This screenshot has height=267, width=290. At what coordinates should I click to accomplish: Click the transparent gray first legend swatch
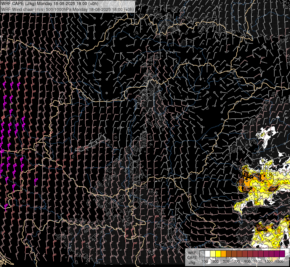coord(202,254)
